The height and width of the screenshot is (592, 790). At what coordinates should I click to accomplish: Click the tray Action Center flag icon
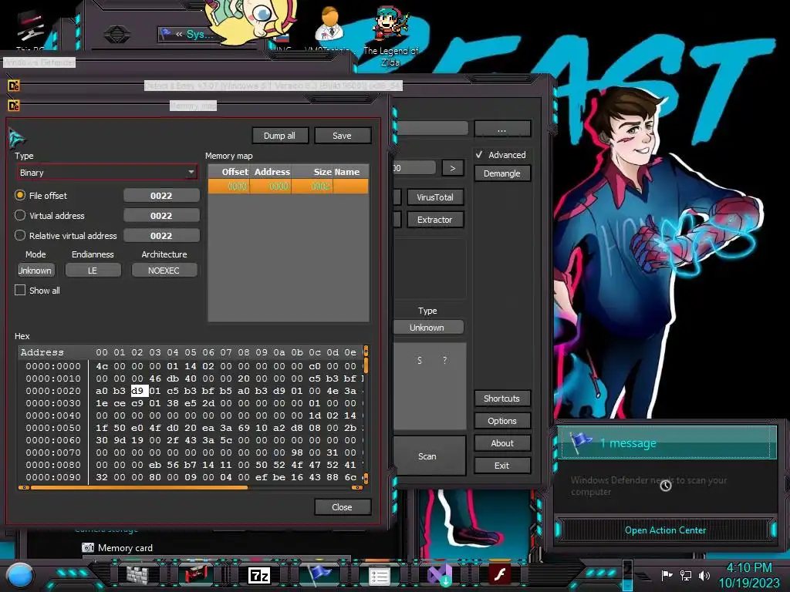click(x=667, y=575)
